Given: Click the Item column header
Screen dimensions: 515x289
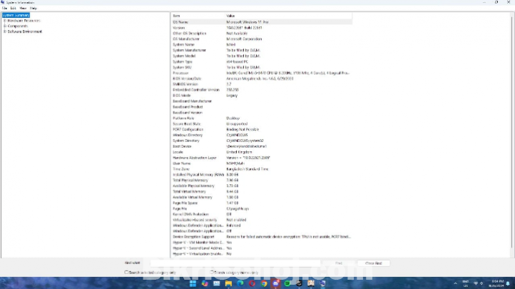Looking at the screenshot, I should click(198, 16).
